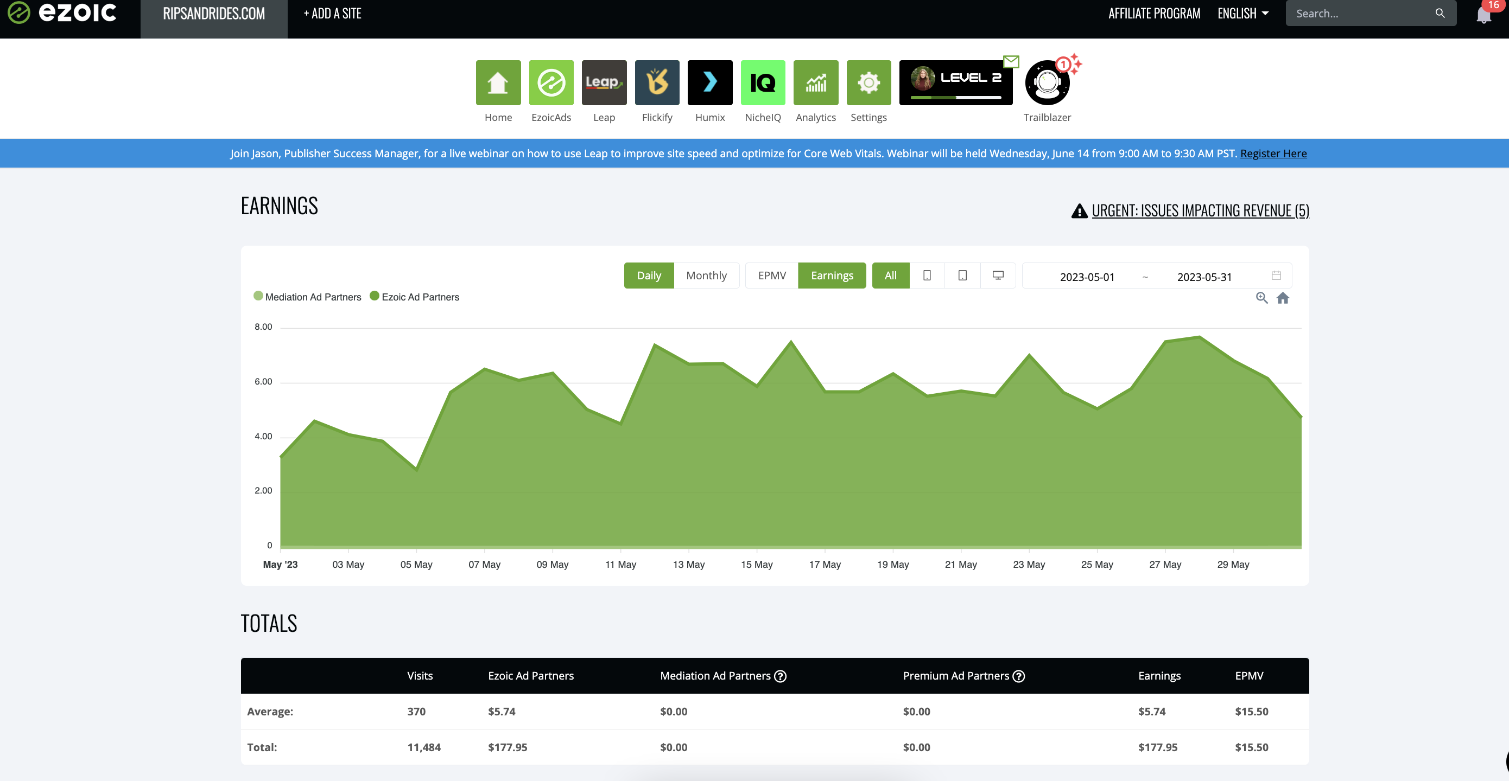Screen dimensions: 1509x781
Task: Click the 27 May x-axis label
Action: [x=1165, y=565]
